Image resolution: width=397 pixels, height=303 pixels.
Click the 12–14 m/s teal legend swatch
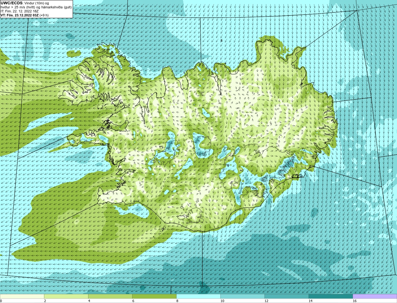pos(287,296)
